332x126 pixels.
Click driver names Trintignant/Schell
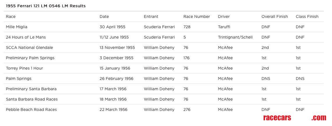pyautogui.click(x=235, y=37)
